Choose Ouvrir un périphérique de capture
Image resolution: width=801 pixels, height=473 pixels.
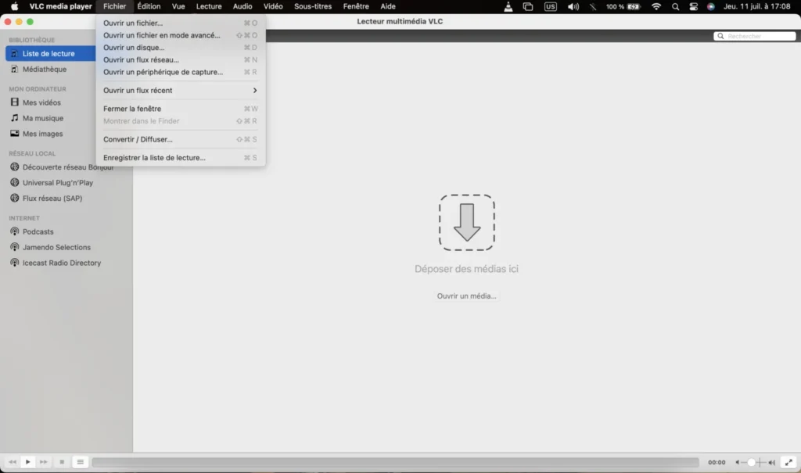click(x=181, y=72)
